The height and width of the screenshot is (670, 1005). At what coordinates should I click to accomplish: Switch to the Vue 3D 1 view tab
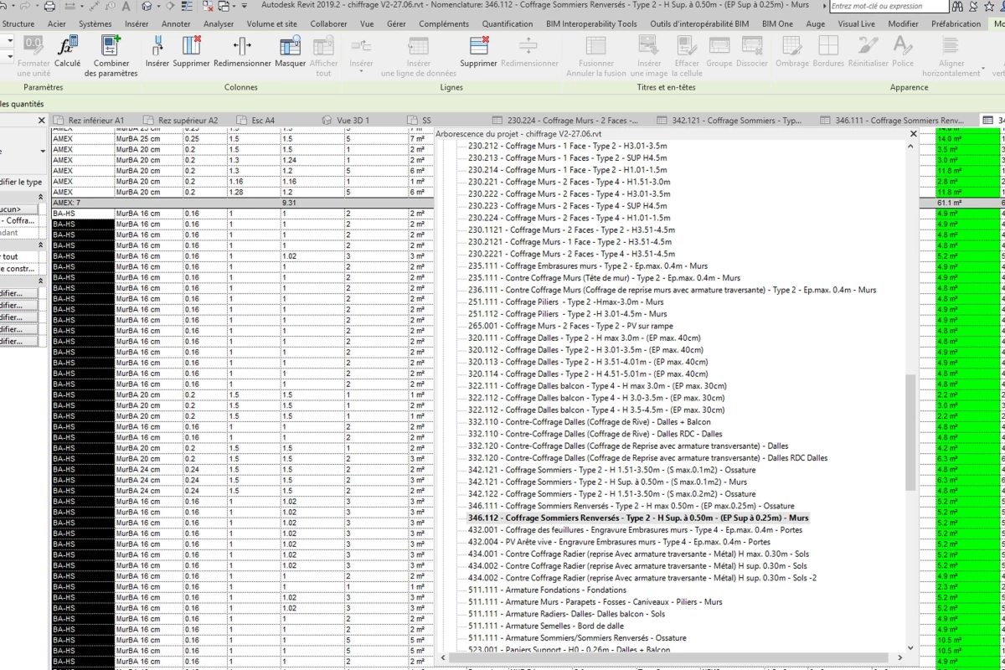click(353, 121)
